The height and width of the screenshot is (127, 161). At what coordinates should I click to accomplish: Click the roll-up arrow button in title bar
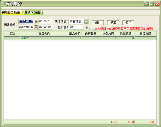[146, 4]
